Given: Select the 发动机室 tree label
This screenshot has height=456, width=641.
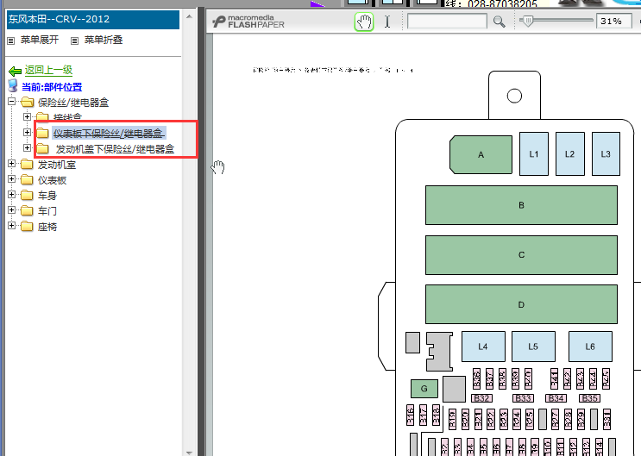Looking at the screenshot, I should point(57,165).
